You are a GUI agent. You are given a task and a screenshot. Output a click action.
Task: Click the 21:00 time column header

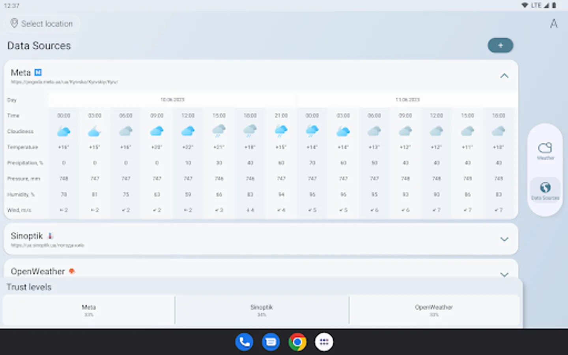(281, 116)
